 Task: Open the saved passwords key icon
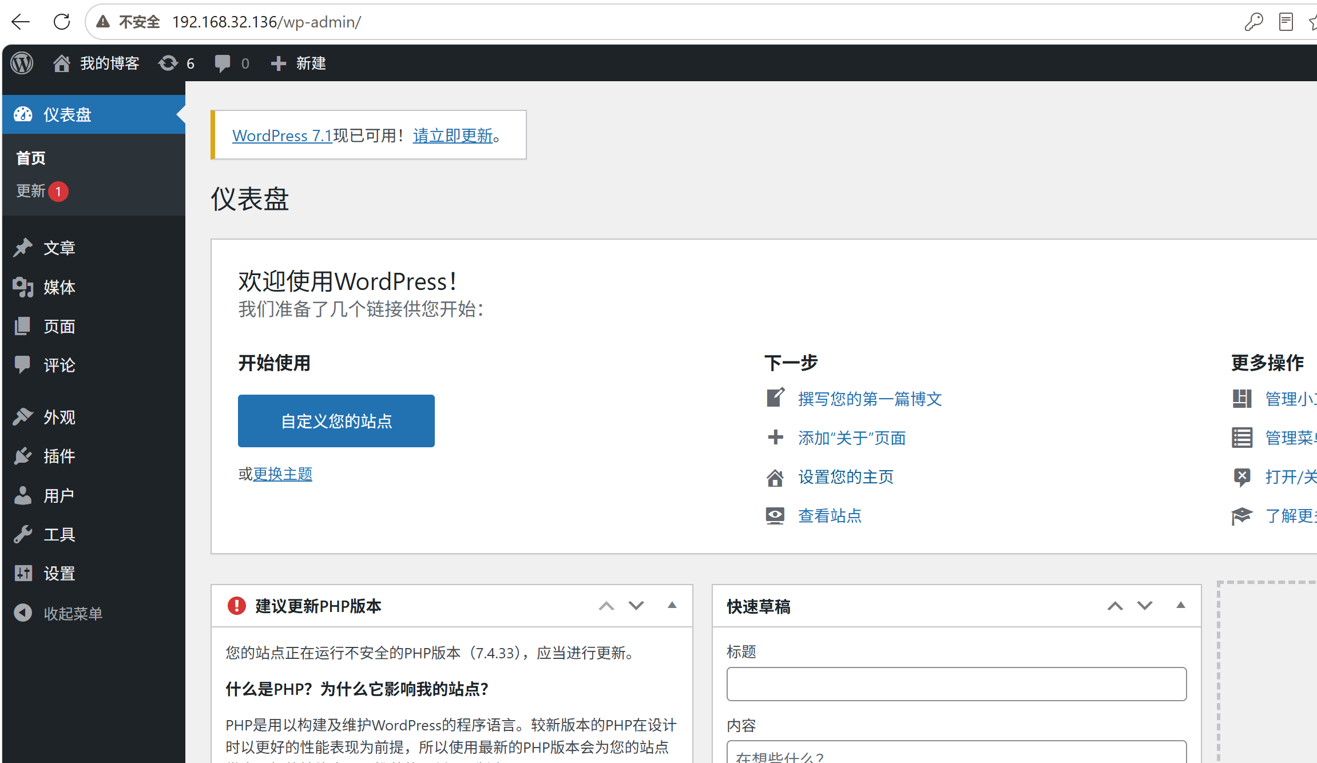pyautogui.click(x=1253, y=22)
